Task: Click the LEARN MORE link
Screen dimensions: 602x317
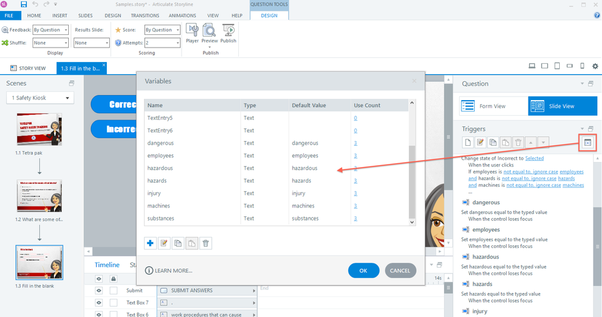Action: coord(169,271)
